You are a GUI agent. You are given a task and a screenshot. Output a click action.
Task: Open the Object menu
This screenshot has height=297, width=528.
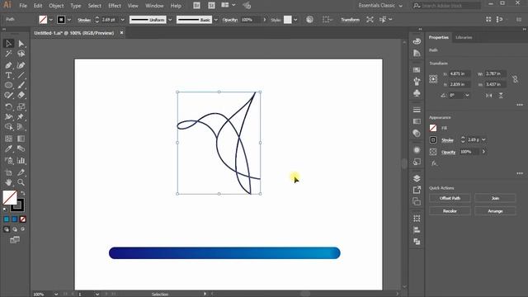(x=56, y=6)
